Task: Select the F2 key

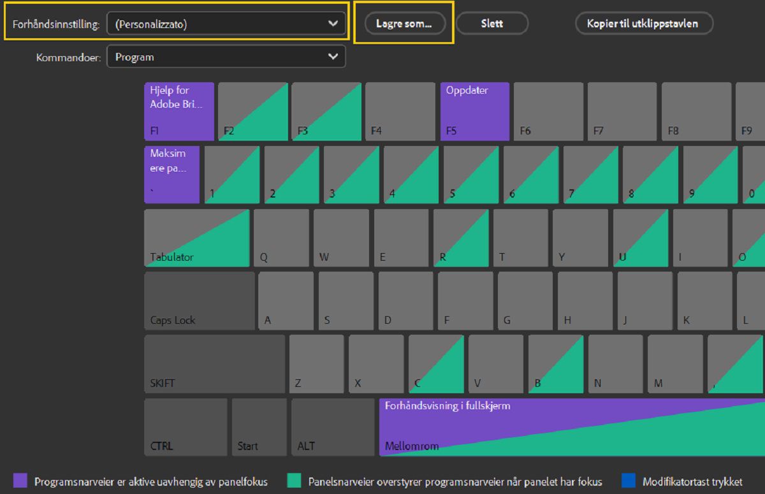Action: [x=253, y=111]
